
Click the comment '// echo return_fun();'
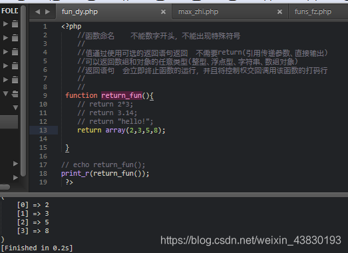point(103,165)
